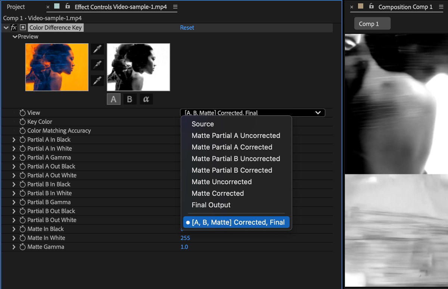Select the Key Color eyedropper

96,50
